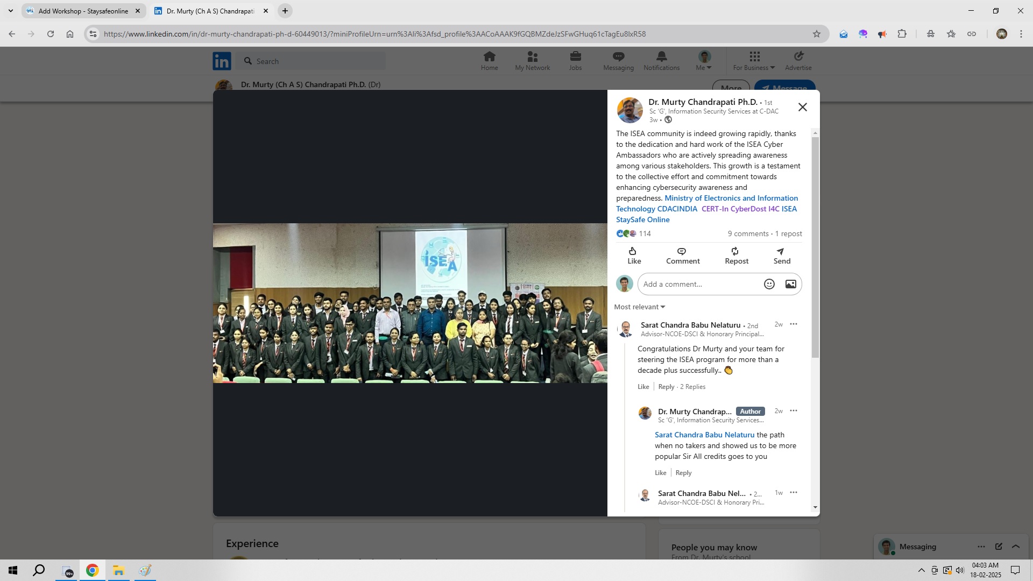
Task: Click the Repost icon under the post
Action: coord(736,252)
